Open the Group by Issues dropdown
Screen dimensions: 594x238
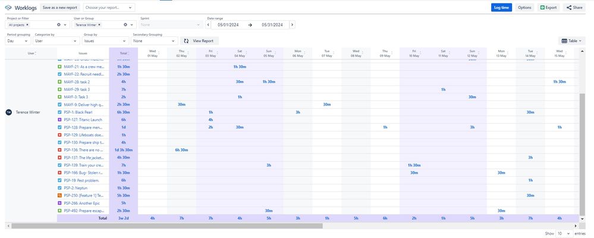point(106,41)
